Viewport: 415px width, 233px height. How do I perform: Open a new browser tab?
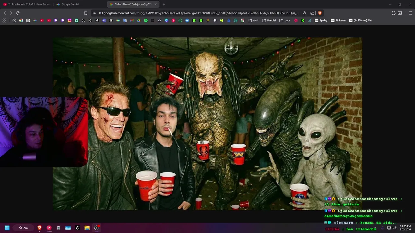click(x=164, y=4)
